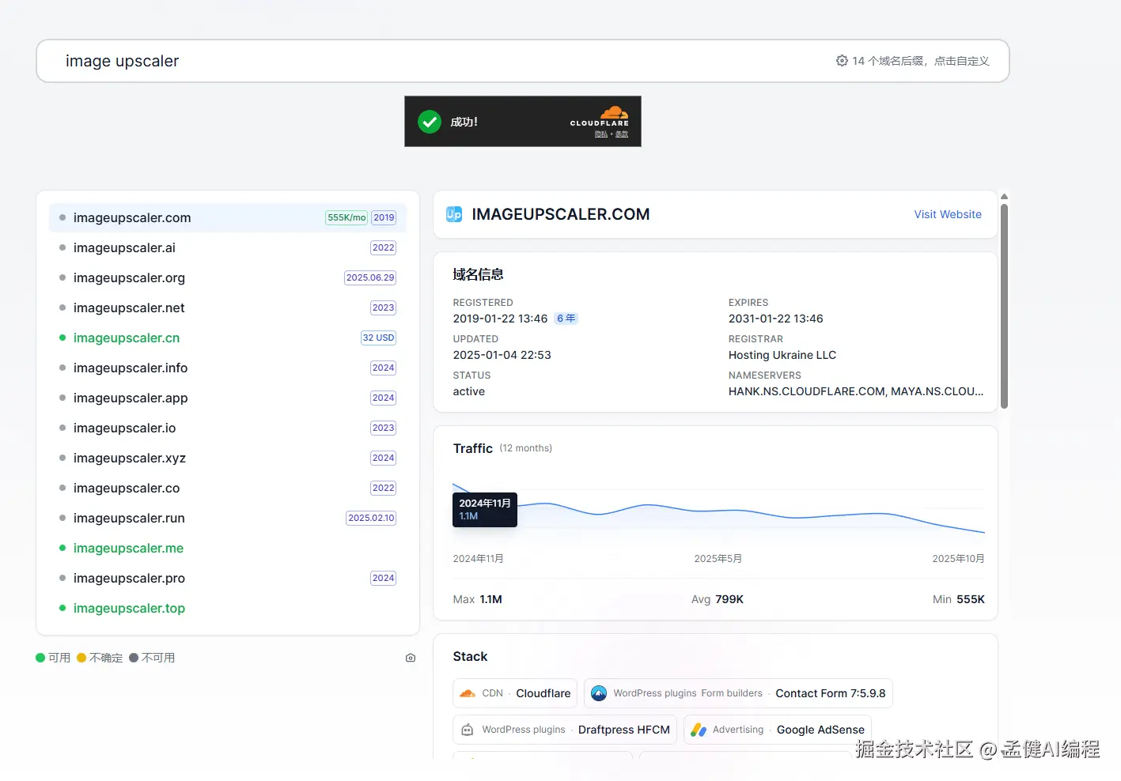
Task: Click the Cloudflare CDN cloud icon
Action: (468, 693)
